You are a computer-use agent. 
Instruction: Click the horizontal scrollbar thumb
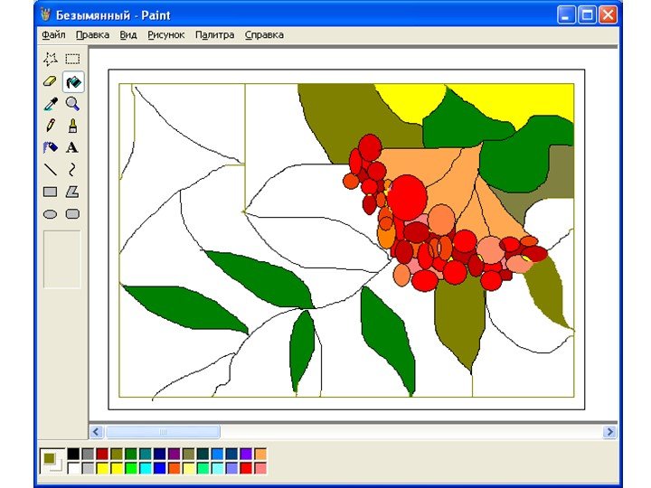tap(163, 432)
